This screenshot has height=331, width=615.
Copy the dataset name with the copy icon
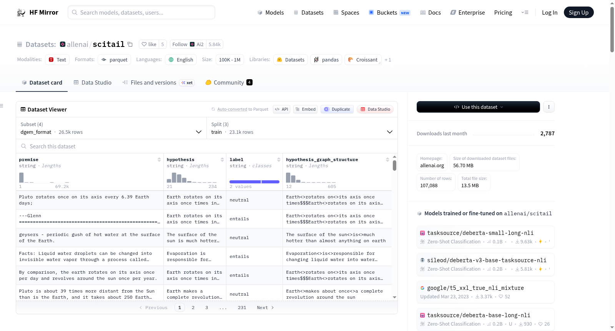pos(130,44)
